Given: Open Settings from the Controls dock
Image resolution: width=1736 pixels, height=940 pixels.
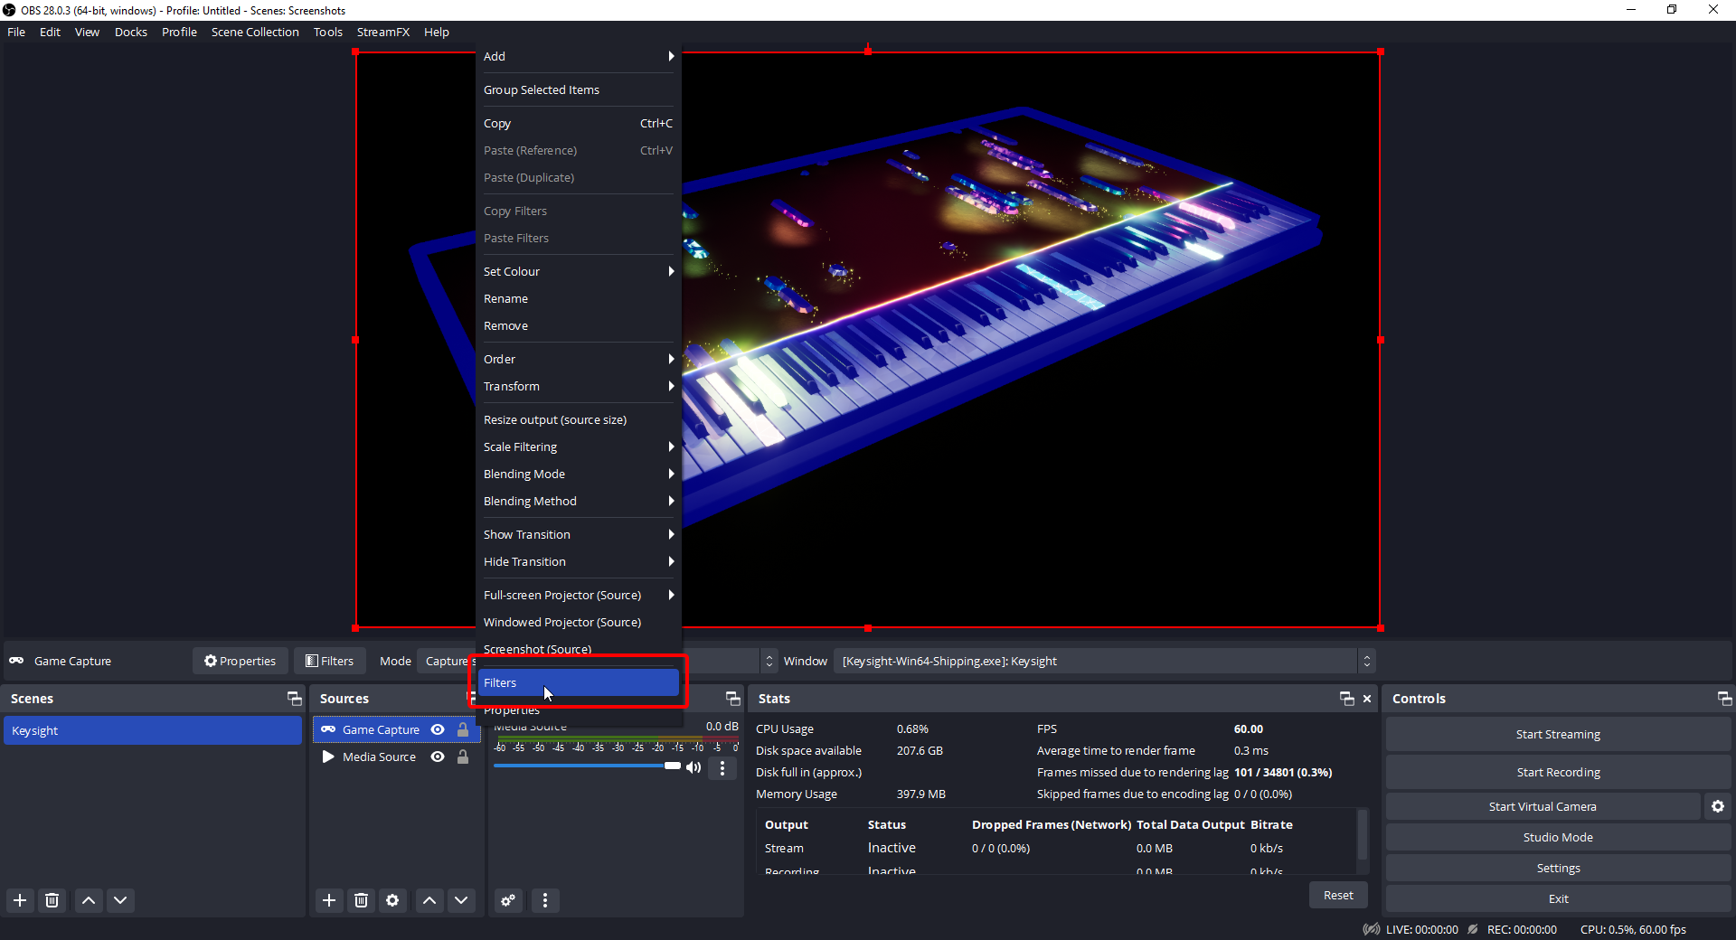Looking at the screenshot, I should 1558,868.
